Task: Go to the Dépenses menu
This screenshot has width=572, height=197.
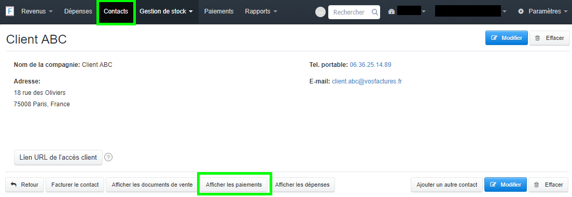Action: point(78,11)
